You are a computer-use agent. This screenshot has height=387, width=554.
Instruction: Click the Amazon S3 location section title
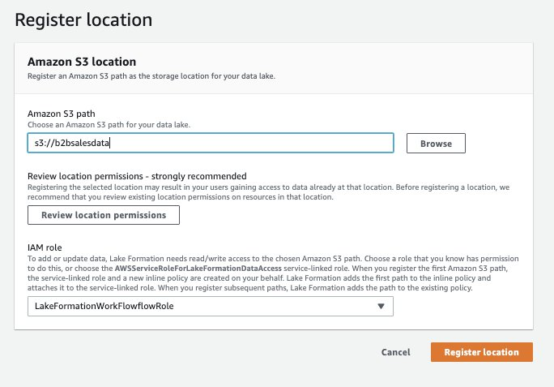[81, 61]
